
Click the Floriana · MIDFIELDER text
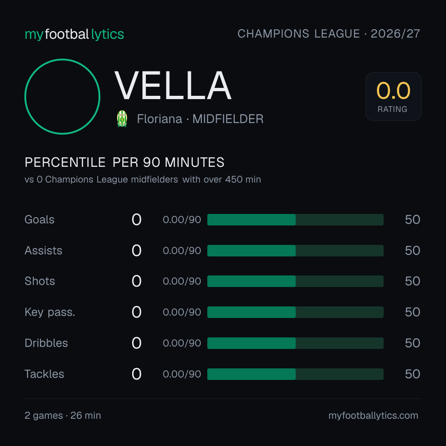point(200,119)
